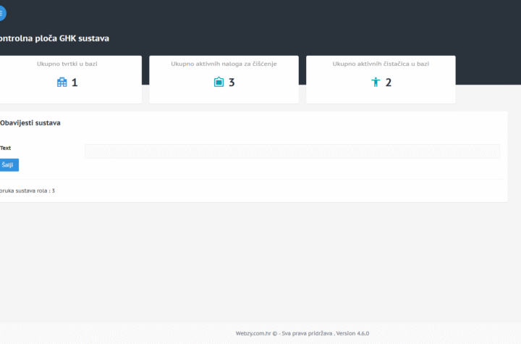Click the copyright symbol in the footer
The image size is (521, 344).
pos(274,333)
